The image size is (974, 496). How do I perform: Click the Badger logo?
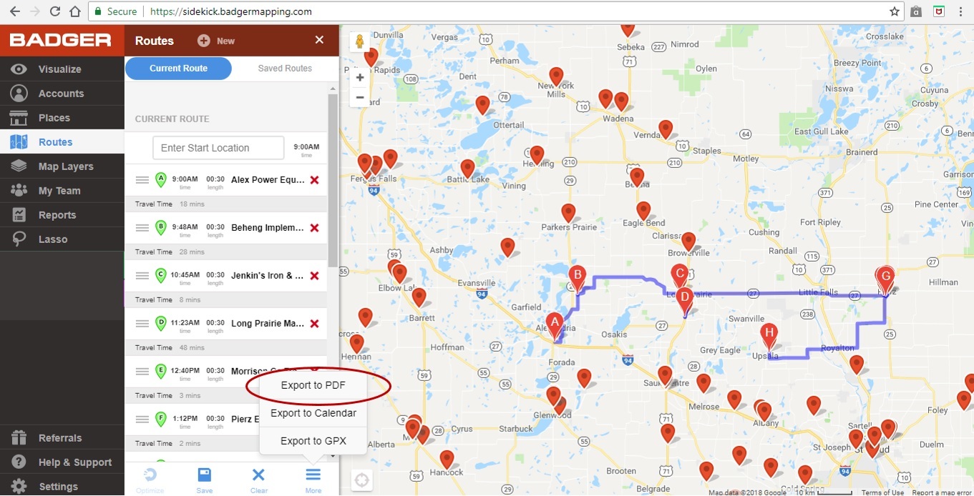click(61, 40)
